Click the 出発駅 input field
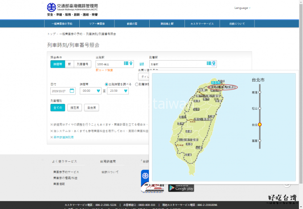303x209 pixels. pos(110,64)
